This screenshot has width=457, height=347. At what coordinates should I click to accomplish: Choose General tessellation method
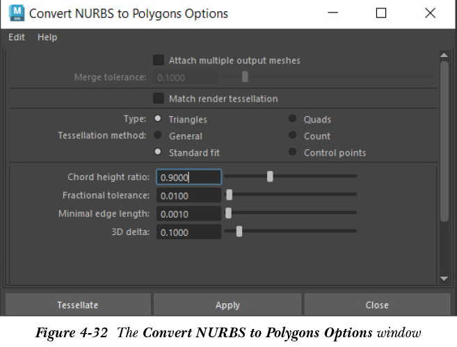(158, 136)
